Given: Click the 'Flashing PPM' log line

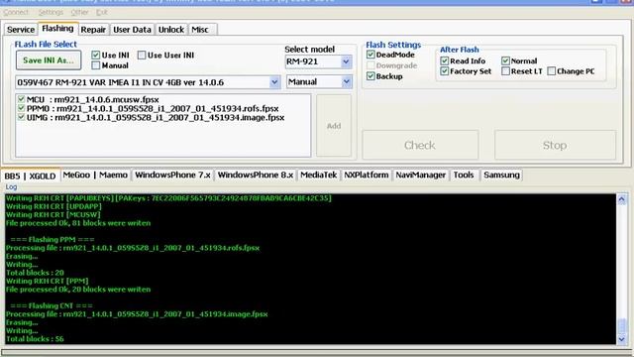Looking at the screenshot, I should click(x=53, y=240).
